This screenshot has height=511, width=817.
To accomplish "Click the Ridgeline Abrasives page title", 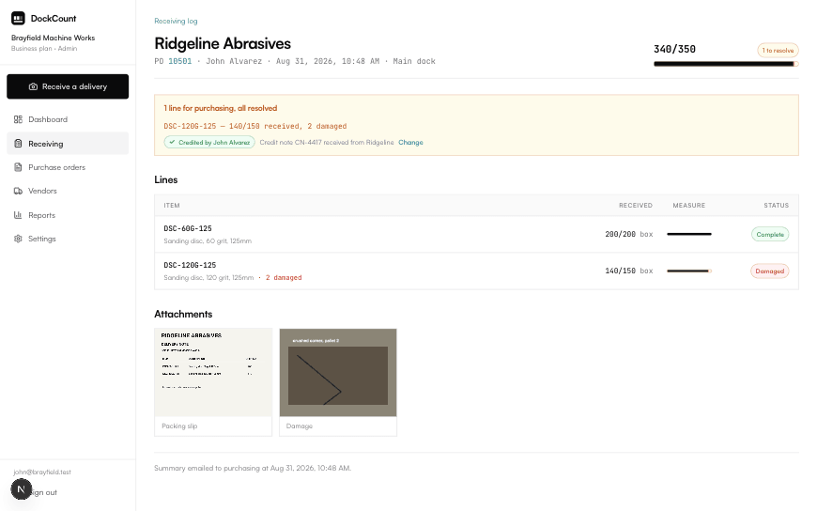I will (223, 43).
